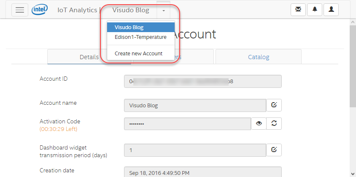Show the hidden Activation Code
The image size is (356, 177).
(x=259, y=123)
